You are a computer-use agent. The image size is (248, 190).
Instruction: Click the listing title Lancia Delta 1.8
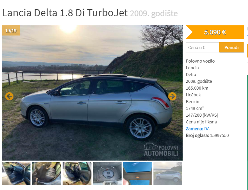tap(65, 13)
